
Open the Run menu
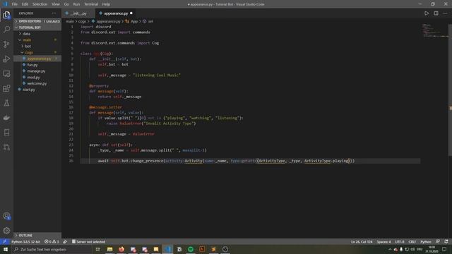pyautogui.click(x=76, y=4)
